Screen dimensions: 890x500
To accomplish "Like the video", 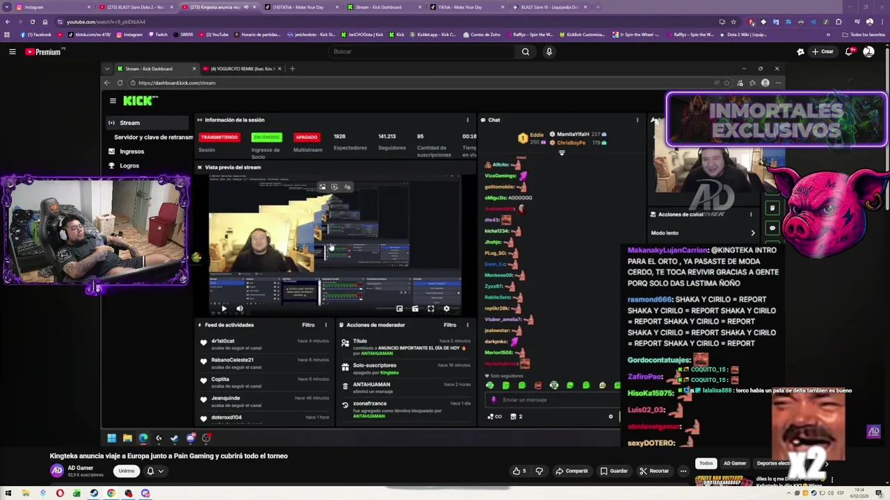I will click(519, 471).
